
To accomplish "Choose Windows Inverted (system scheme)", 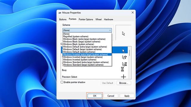I will coord(87,59).
